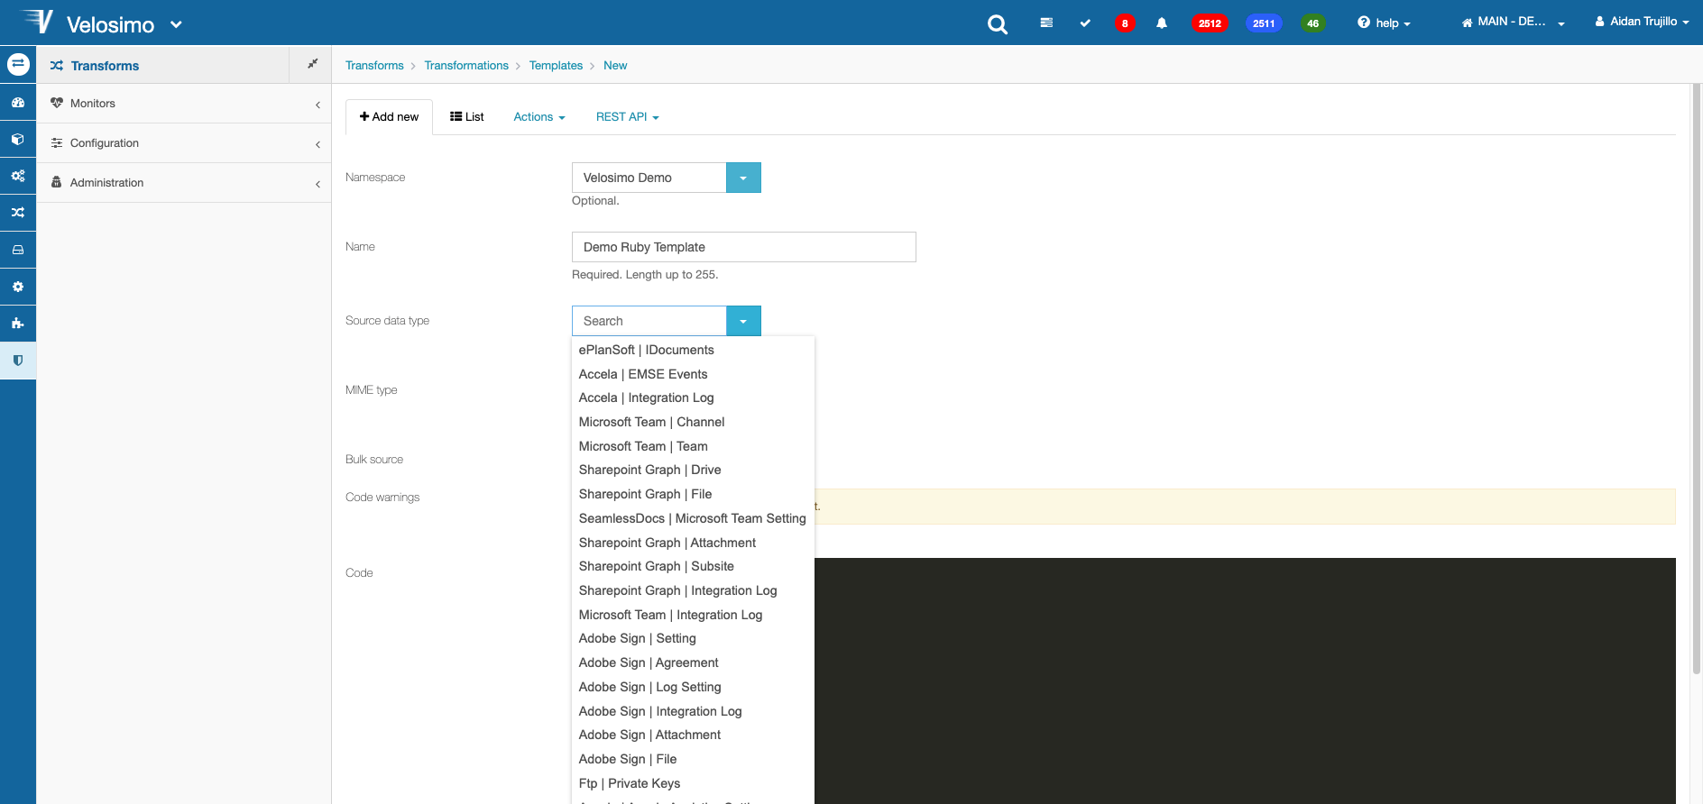Select the single gear icon in left rail
Screen dimensions: 1703x804
(18, 287)
